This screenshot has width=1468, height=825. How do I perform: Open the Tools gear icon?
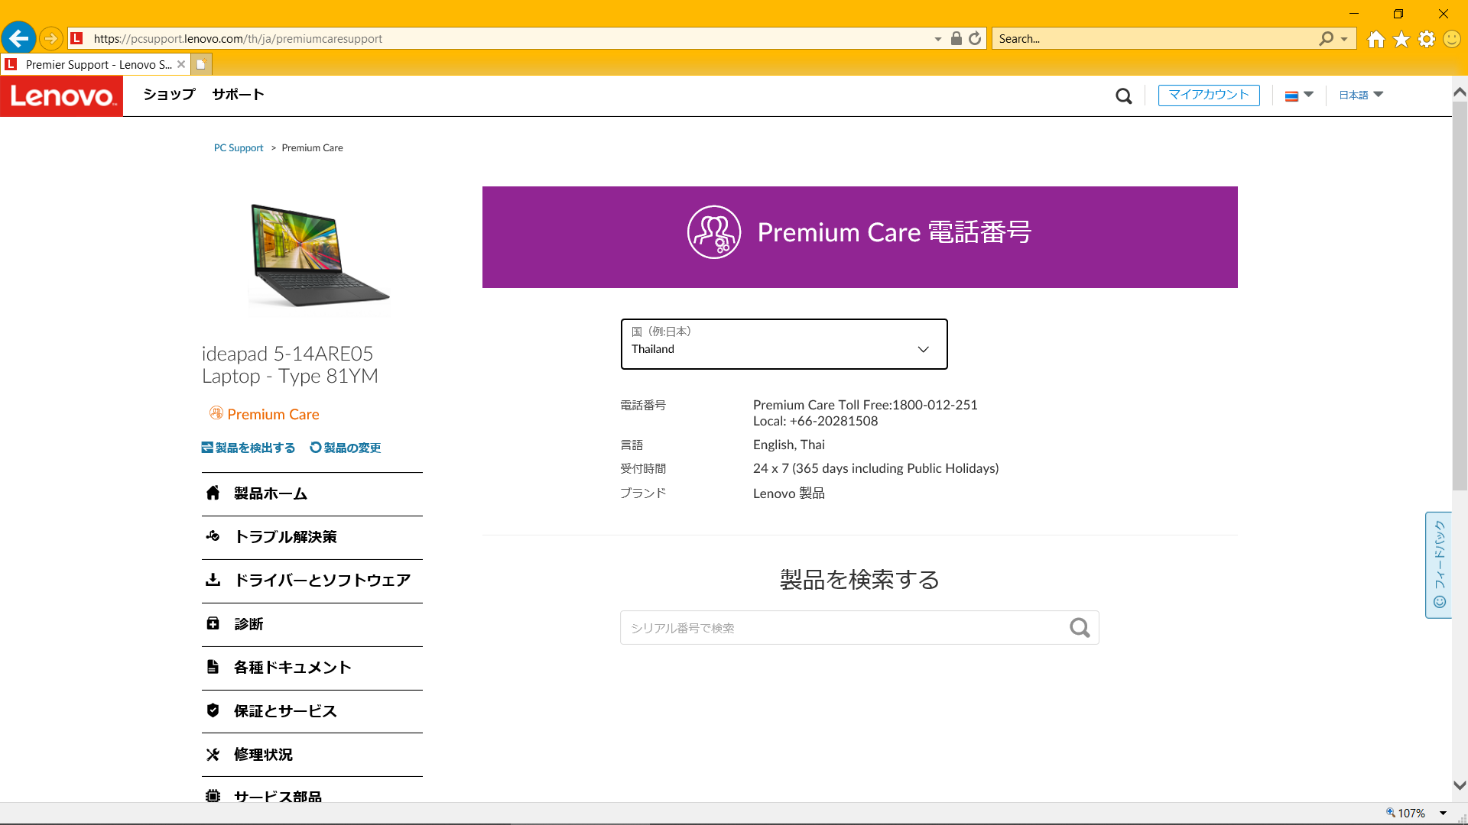1427,39
